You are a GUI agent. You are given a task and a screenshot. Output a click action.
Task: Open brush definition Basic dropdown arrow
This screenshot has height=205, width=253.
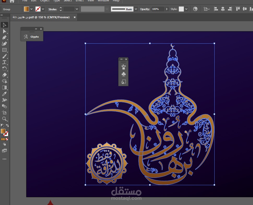(136, 9)
